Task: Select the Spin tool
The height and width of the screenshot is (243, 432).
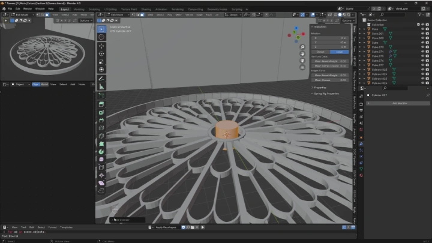Action: tap(101, 152)
